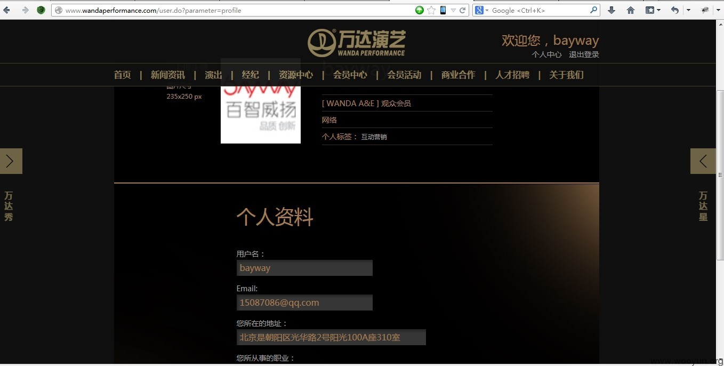Click the 万达秀 vertical label
The width and height of the screenshot is (724, 366).
9,206
